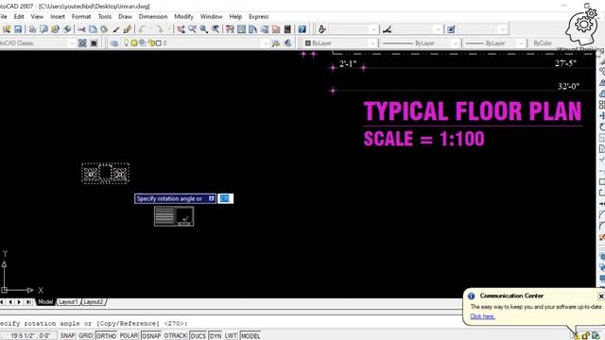Open the Draw menu
Image resolution: width=605 pixels, height=340 pixels.
tap(125, 17)
